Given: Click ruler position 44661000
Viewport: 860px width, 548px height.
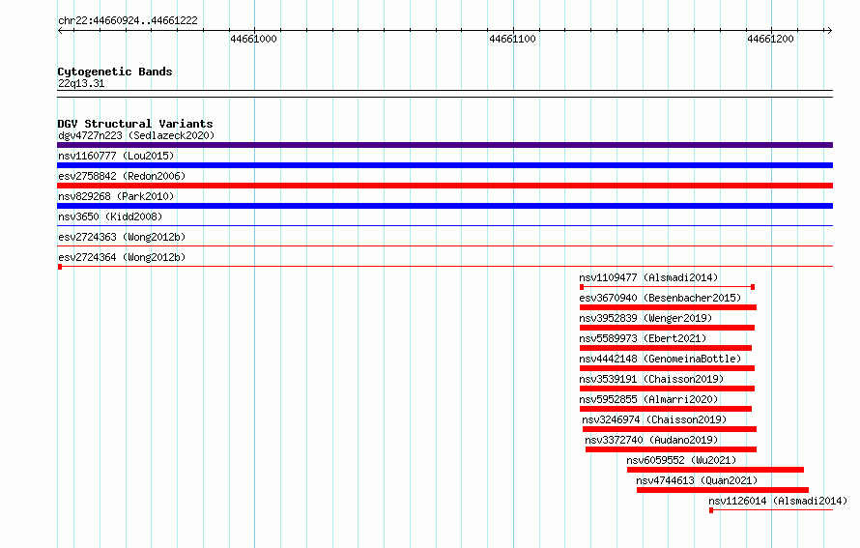Looking at the screenshot, I should pyautogui.click(x=253, y=39).
